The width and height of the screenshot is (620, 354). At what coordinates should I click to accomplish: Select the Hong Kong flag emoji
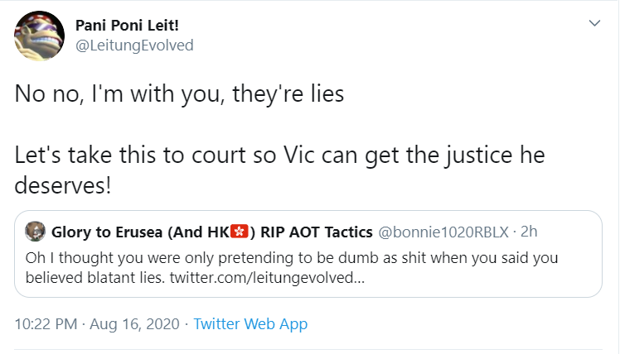point(239,232)
